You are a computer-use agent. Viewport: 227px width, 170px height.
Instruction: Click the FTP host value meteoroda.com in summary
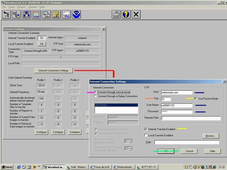point(82,45)
